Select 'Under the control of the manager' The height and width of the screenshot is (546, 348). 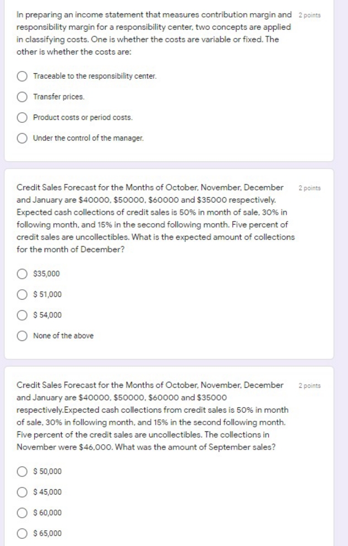tap(23, 137)
